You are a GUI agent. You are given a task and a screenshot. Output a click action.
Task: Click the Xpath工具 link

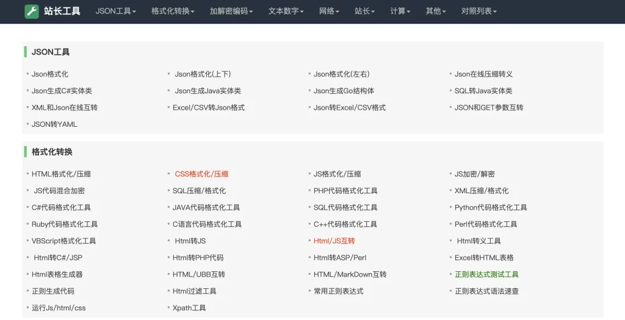(x=189, y=308)
